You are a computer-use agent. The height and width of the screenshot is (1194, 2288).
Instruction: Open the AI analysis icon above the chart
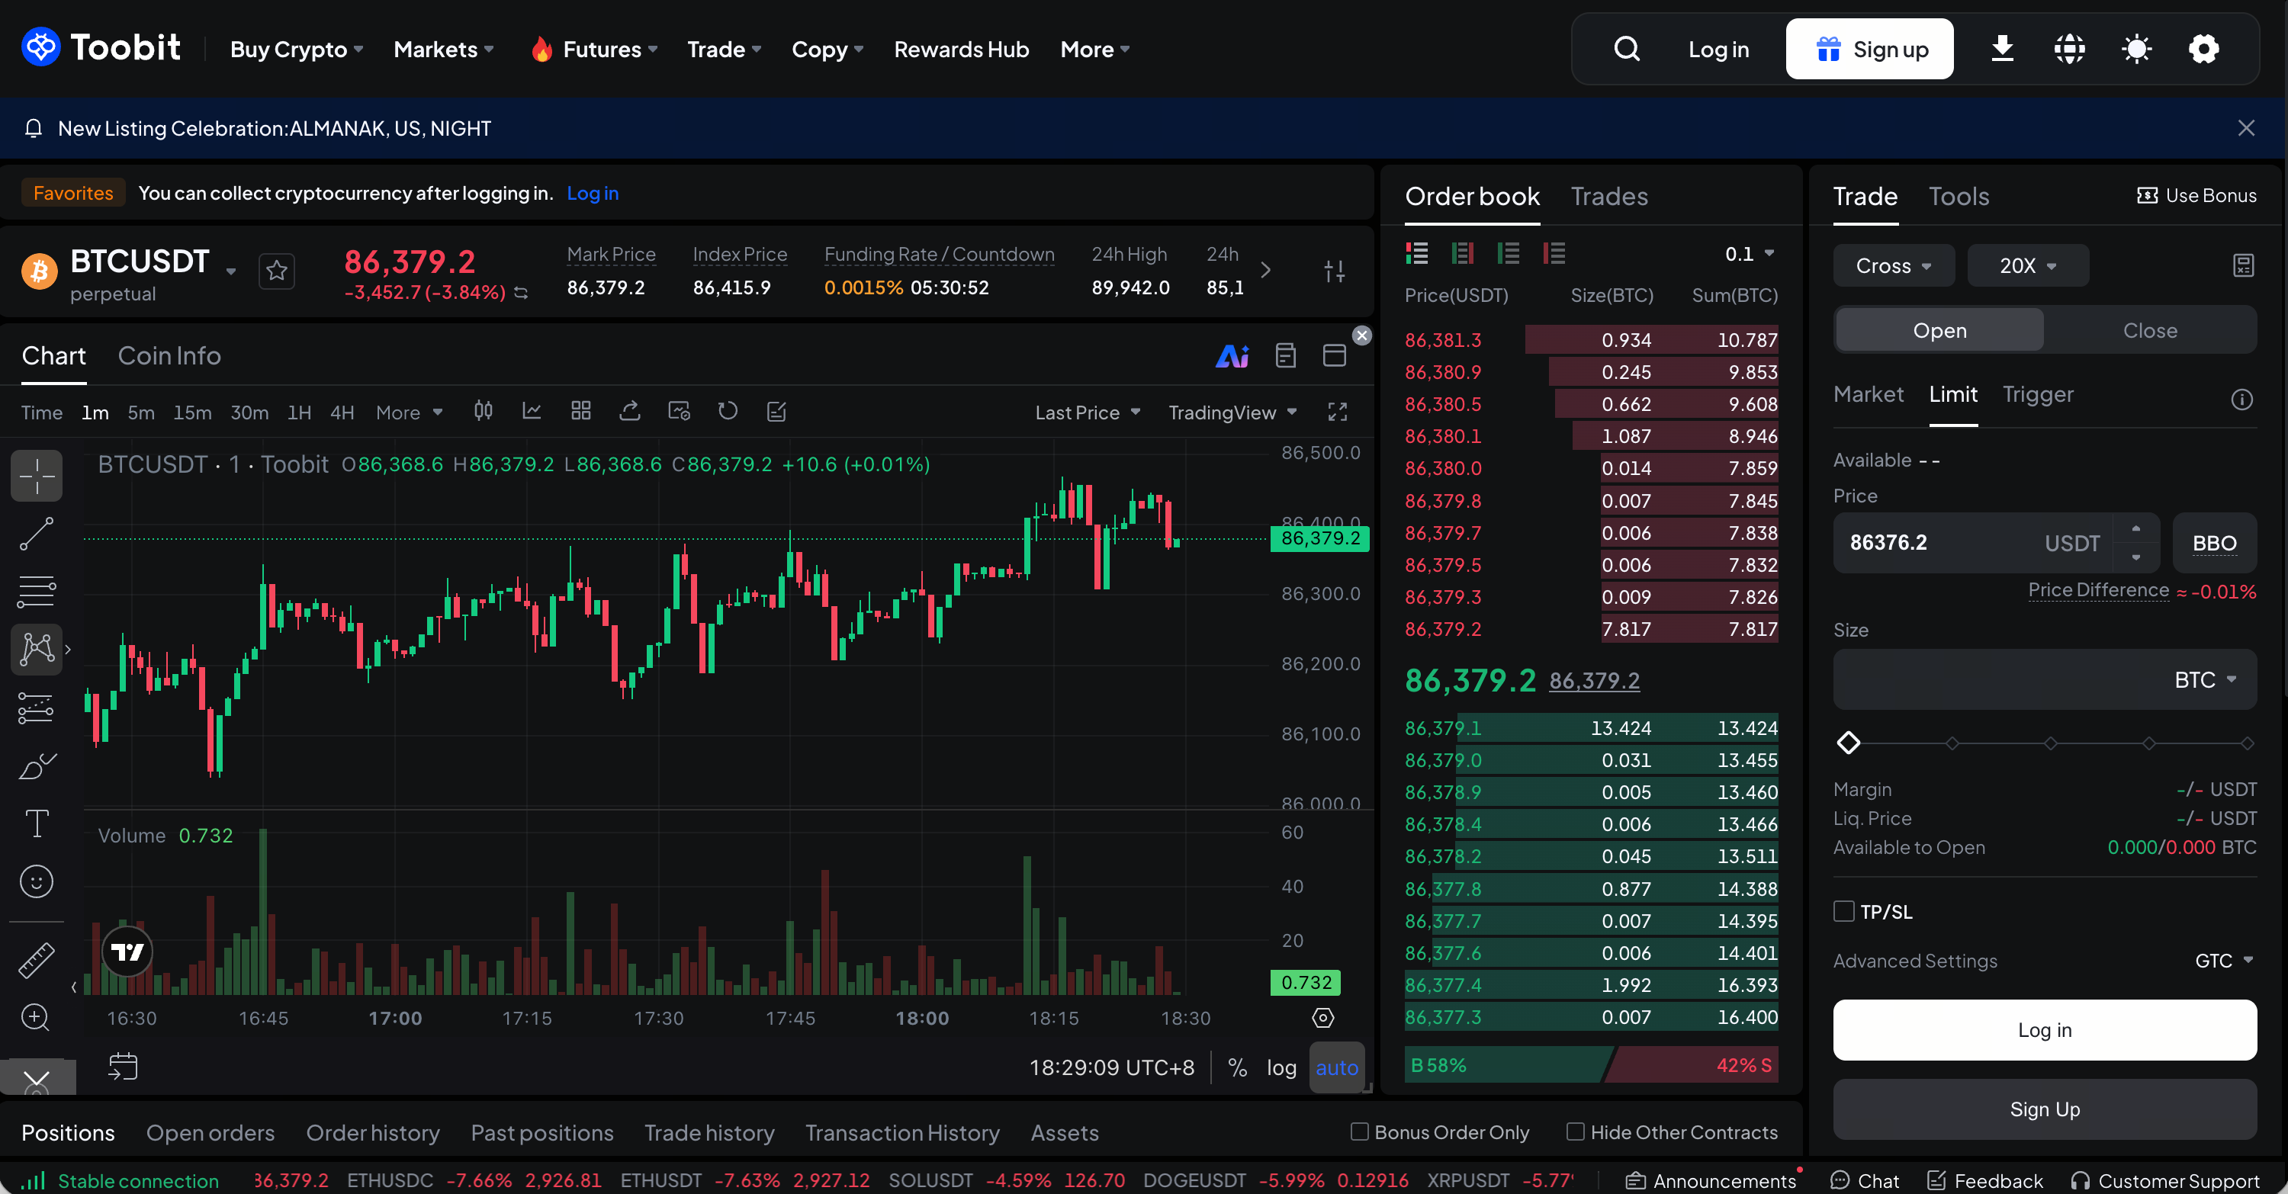[1232, 356]
